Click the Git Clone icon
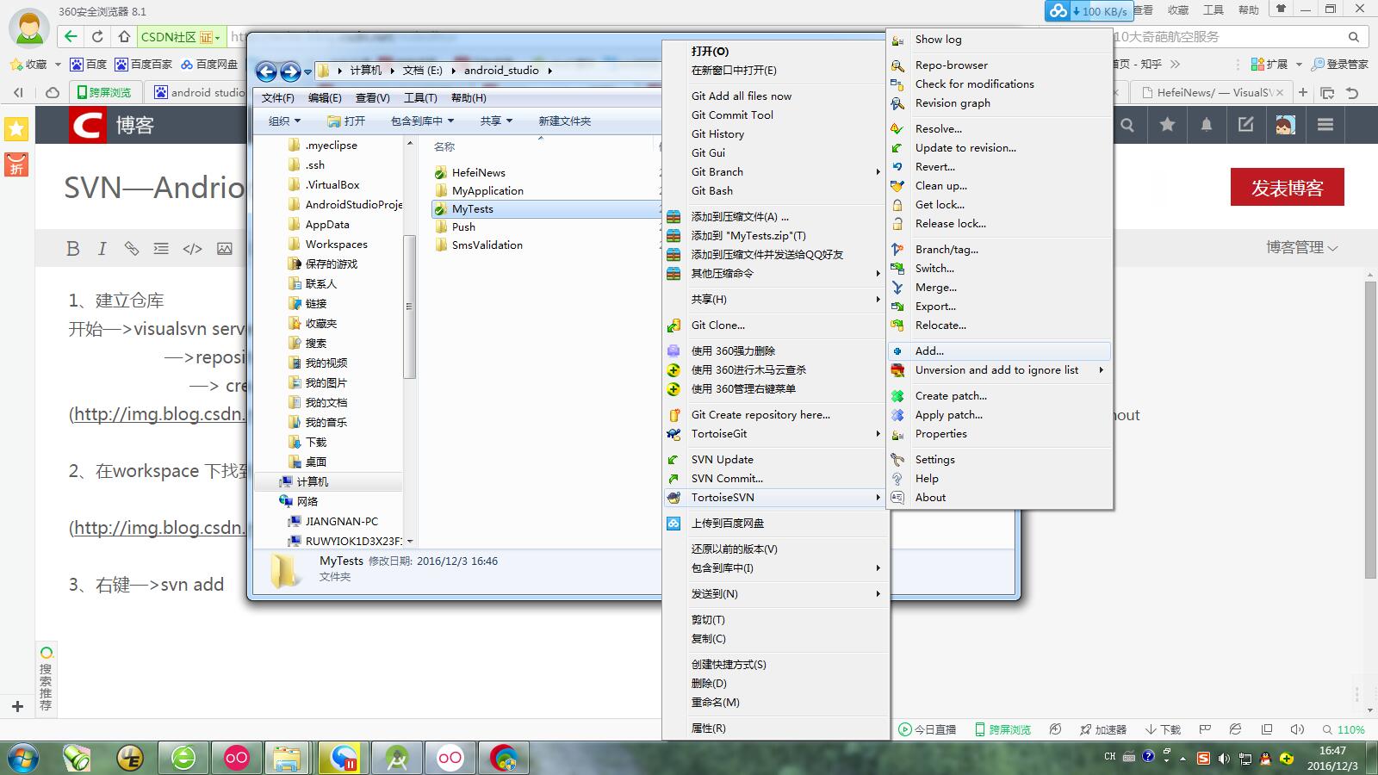Viewport: 1378px width, 775px height. pos(673,325)
